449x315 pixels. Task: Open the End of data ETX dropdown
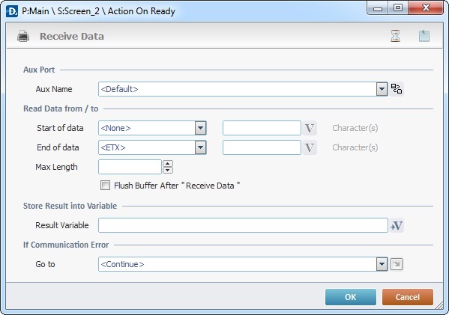pyautogui.click(x=200, y=147)
